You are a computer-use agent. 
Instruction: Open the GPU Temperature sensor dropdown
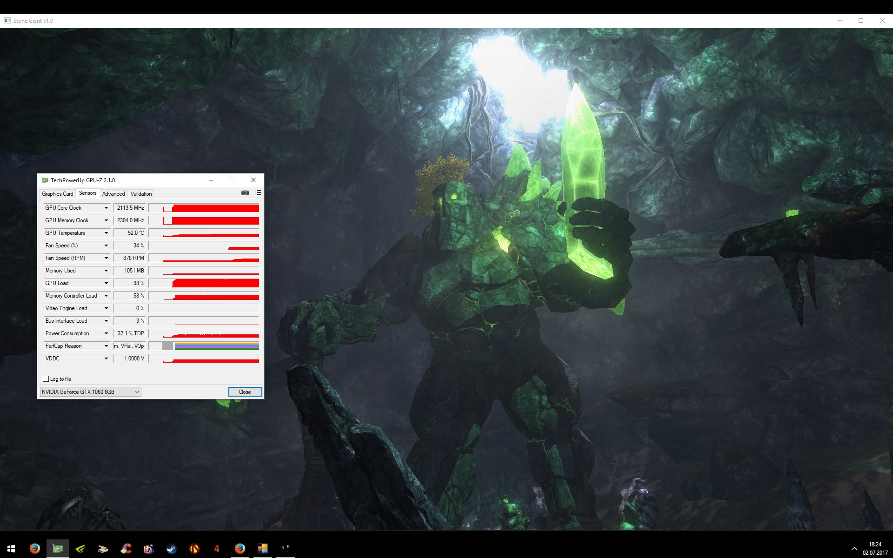[x=106, y=233]
